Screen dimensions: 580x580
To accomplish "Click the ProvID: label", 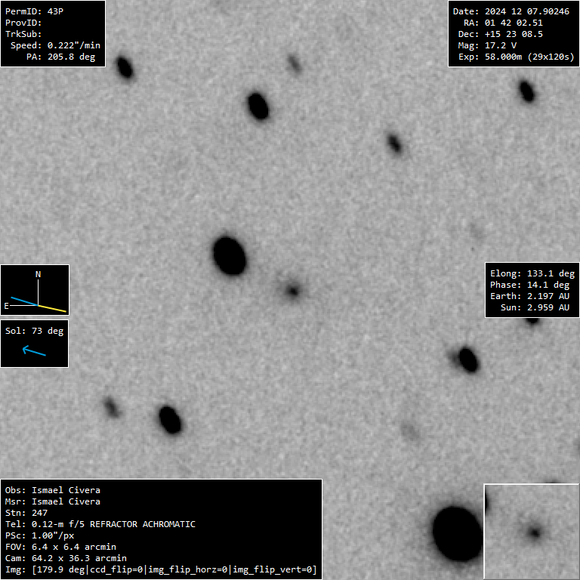I will click(23, 23).
